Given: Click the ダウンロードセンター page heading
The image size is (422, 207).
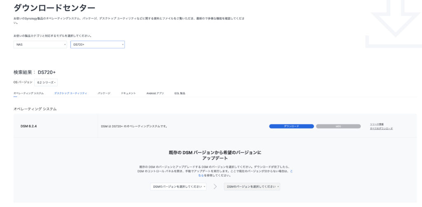Looking at the screenshot, I should click(x=54, y=8).
